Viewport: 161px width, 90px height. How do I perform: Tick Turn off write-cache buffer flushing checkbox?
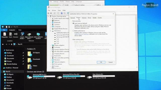75,49
